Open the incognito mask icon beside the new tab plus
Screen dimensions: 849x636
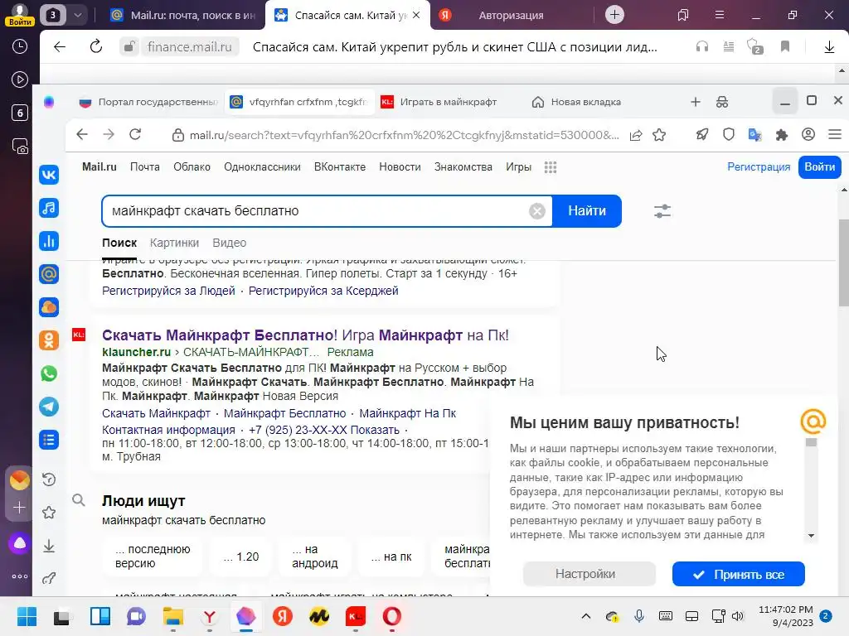click(722, 102)
